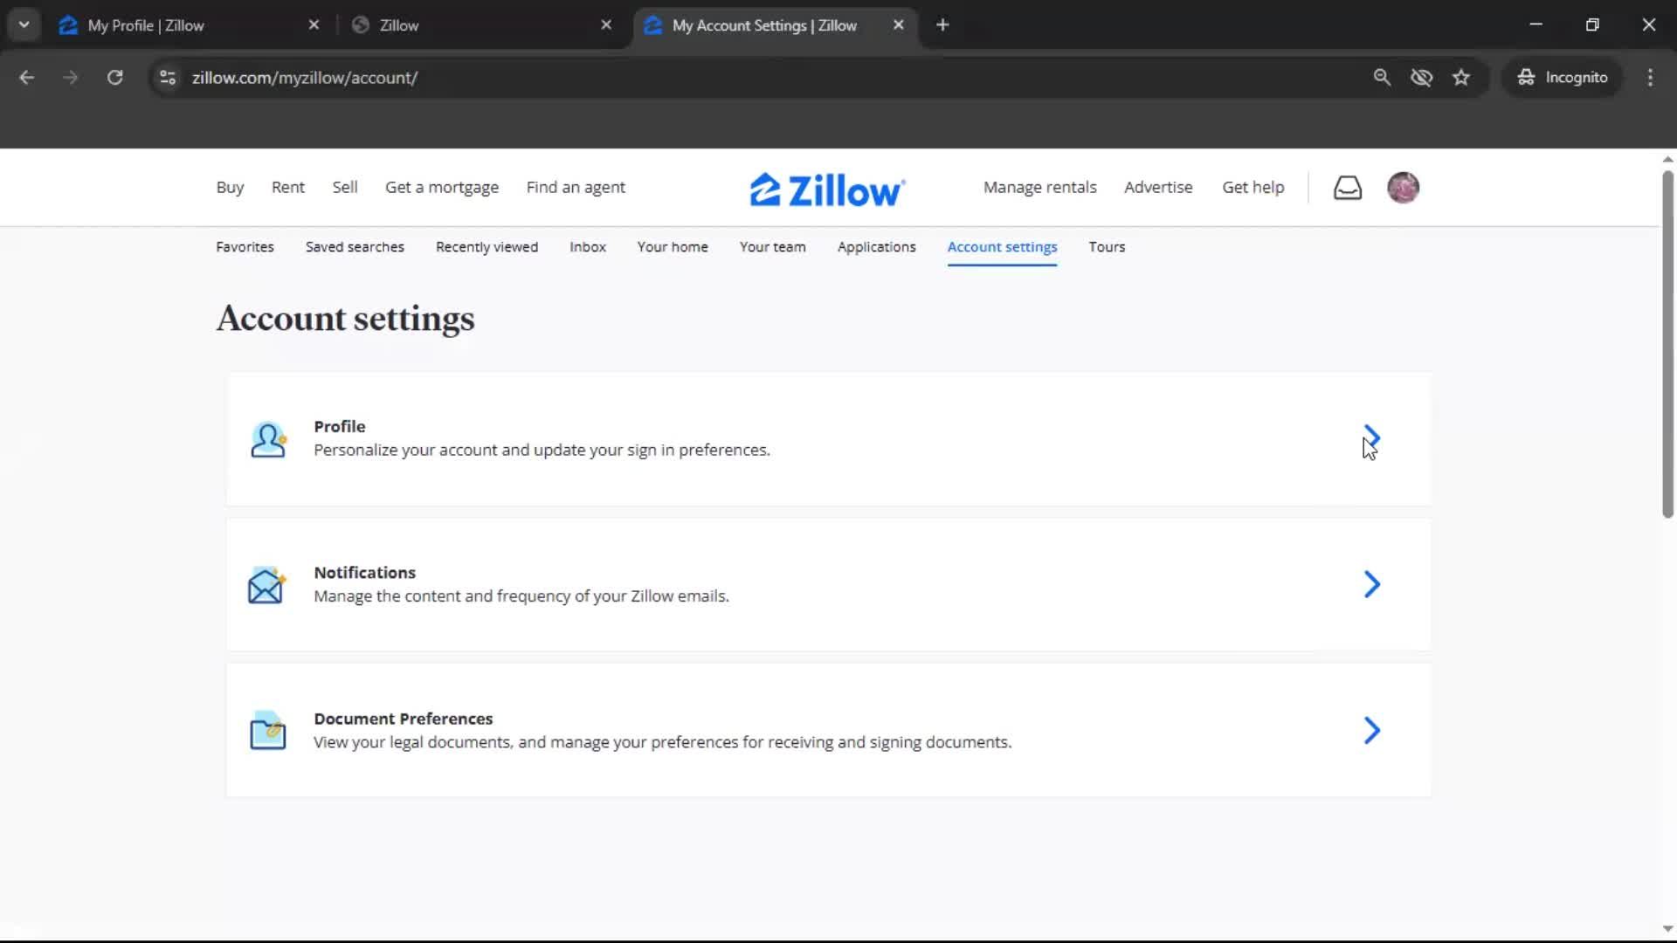Open Manage rentals
The height and width of the screenshot is (943, 1677).
click(x=1039, y=187)
